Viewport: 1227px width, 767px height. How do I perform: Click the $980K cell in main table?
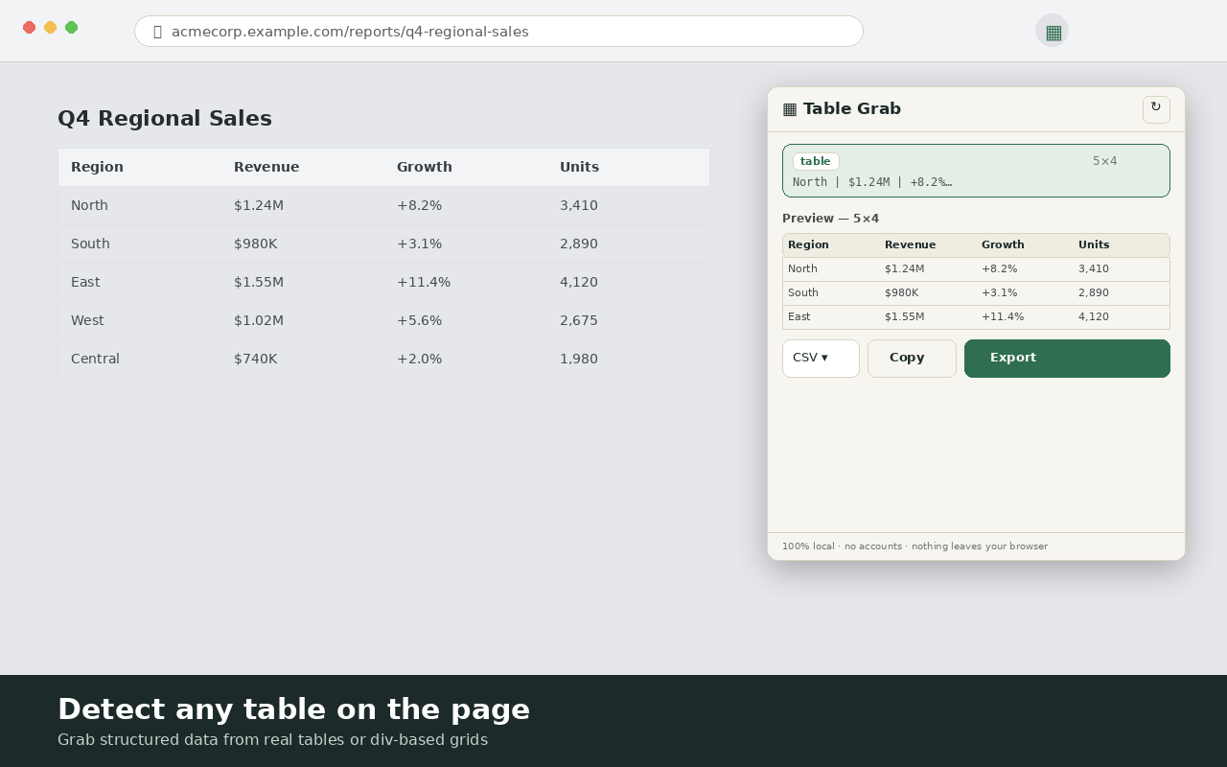pyautogui.click(x=255, y=244)
